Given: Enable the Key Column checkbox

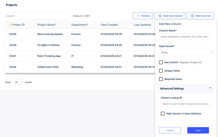Looking at the screenshot, I should click(161, 62).
